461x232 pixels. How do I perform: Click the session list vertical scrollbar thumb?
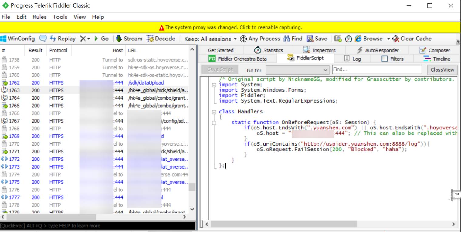(192, 187)
